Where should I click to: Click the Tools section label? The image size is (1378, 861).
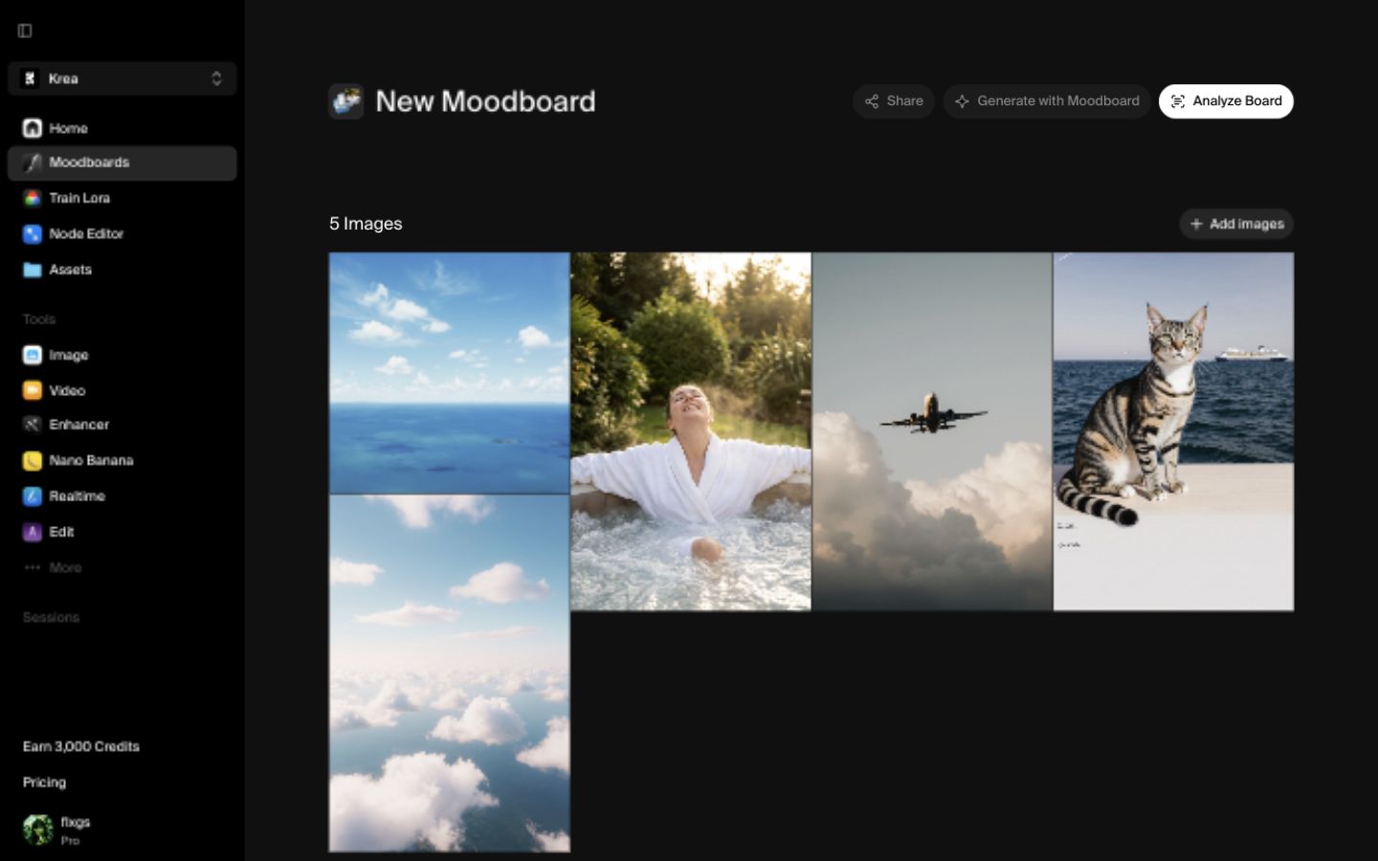click(x=39, y=319)
